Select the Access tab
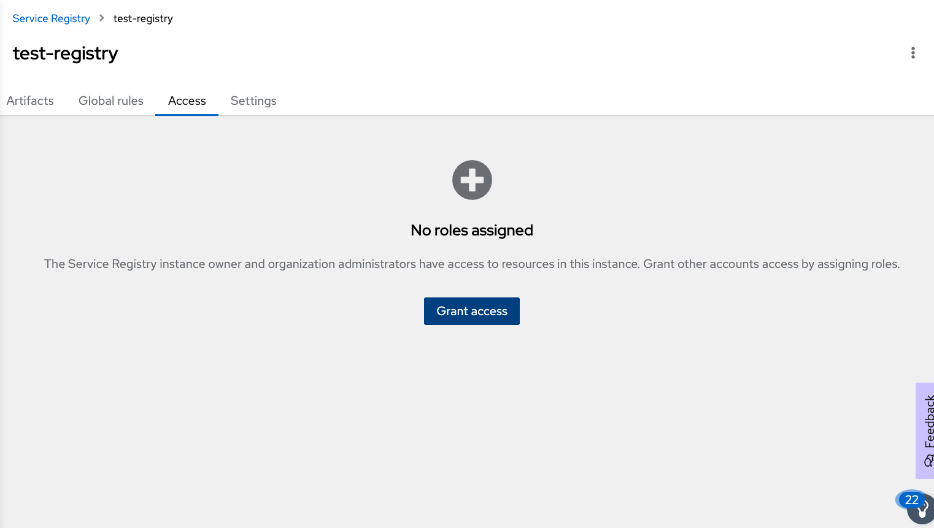The width and height of the screenshot is (934, 528). click(x=187, y=101)
